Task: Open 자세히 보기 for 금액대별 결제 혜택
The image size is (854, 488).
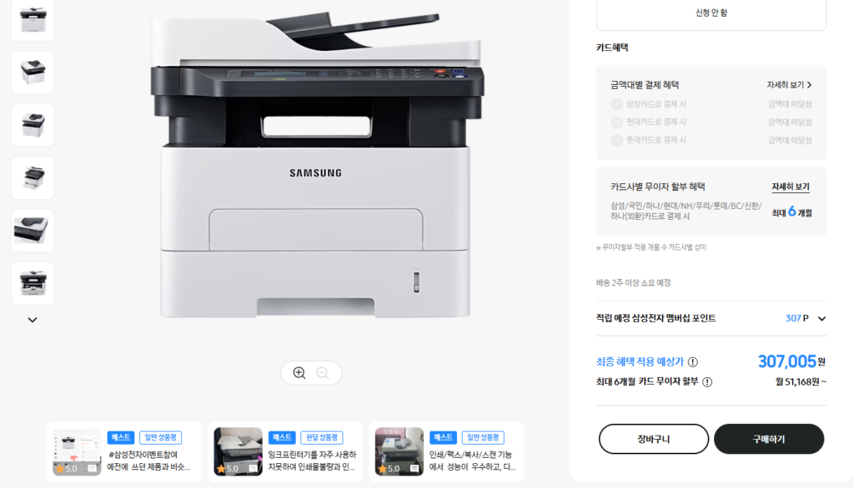Action: [x=789, y=85]
